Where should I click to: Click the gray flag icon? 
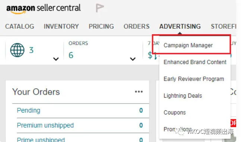(x=99, y=8)
